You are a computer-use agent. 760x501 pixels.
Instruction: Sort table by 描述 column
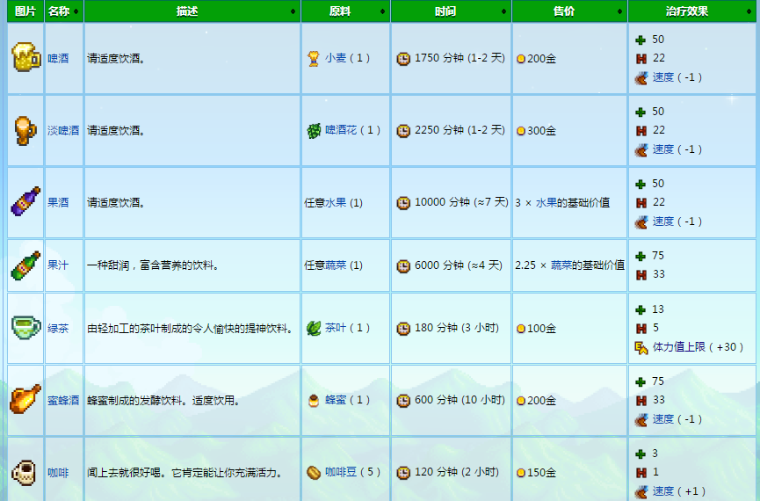point(192,11)
